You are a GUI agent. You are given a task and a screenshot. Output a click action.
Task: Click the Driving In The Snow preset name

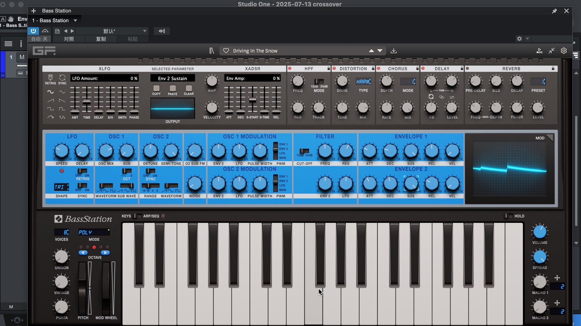click(x=255, y=51)
